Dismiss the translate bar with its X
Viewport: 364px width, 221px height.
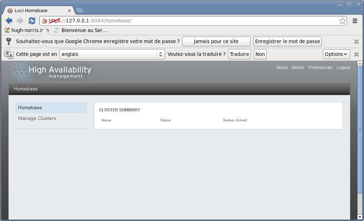coord(356,54)
